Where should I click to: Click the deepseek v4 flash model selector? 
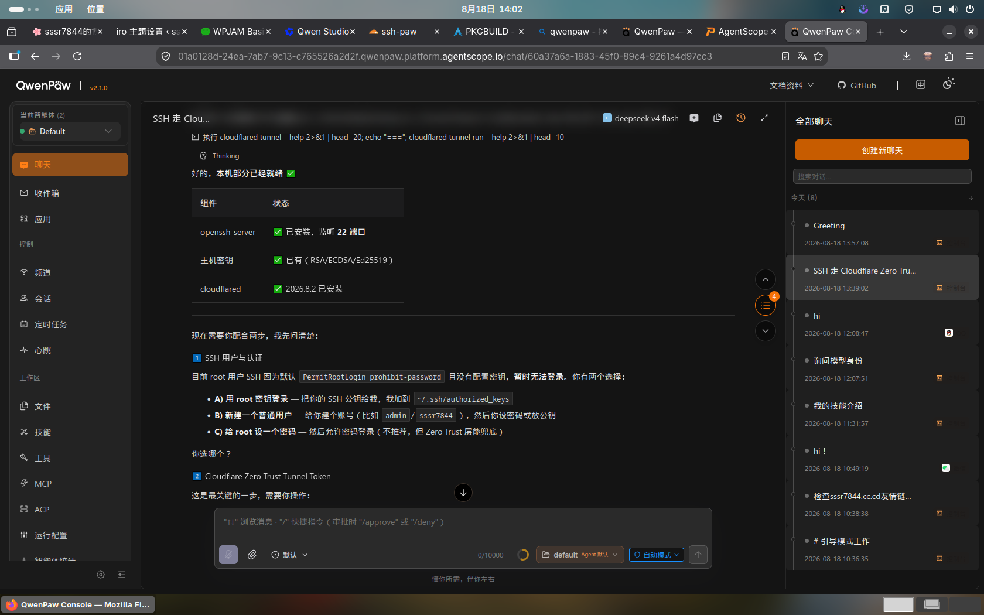(640, 118)
